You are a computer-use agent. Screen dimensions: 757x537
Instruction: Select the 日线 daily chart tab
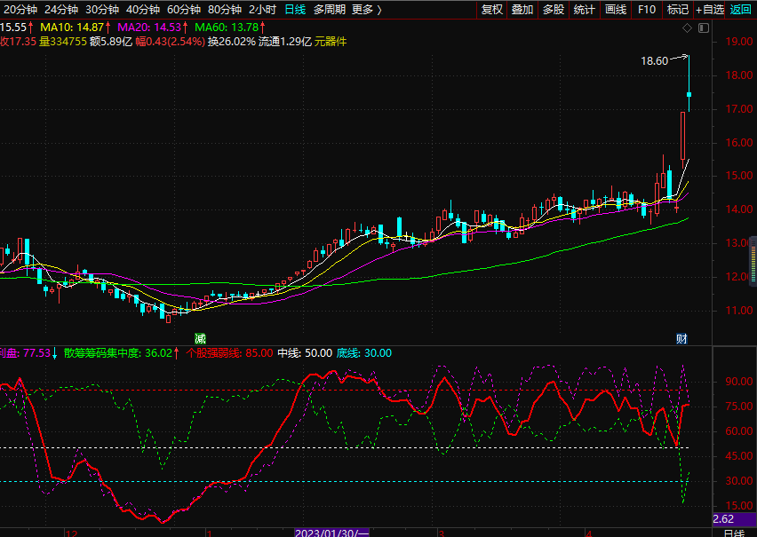pos(295,10)
